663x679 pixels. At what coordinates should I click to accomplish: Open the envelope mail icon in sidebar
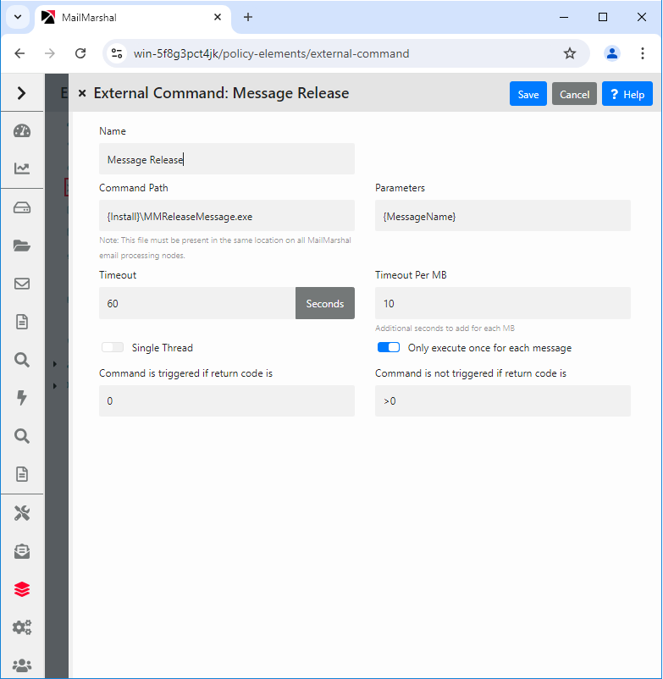tap(22, 284)
